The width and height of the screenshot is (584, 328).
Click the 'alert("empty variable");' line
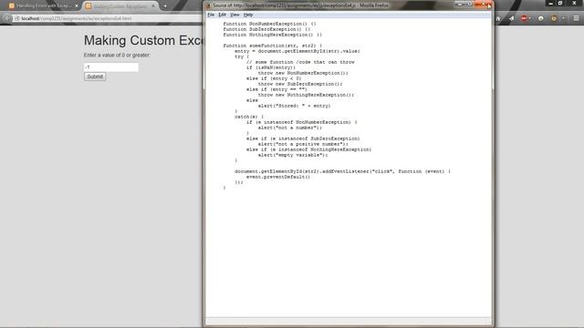click(293, 155)
